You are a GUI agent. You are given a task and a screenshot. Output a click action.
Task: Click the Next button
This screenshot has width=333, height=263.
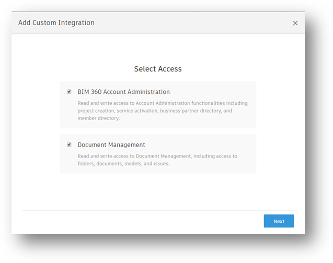[279, 221]
